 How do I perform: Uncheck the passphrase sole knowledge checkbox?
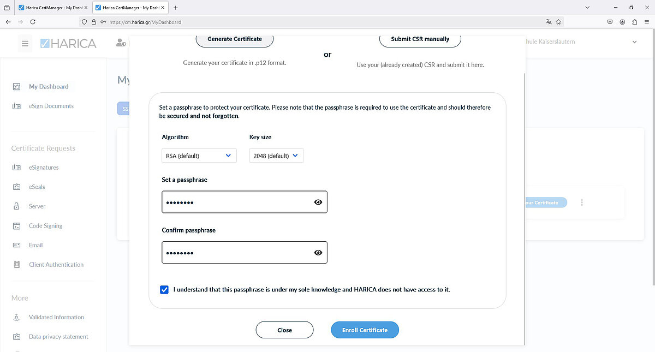coord(164,290)
